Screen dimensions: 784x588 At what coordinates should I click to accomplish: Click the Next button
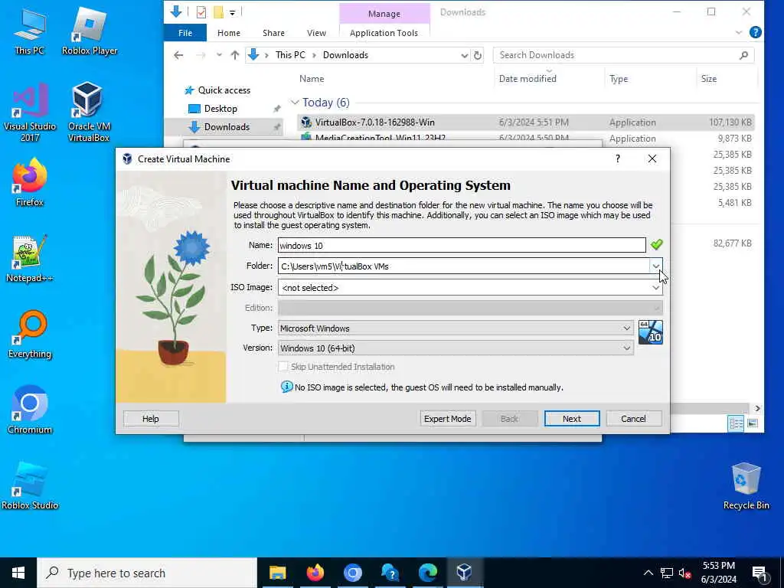tap(571, 419)
